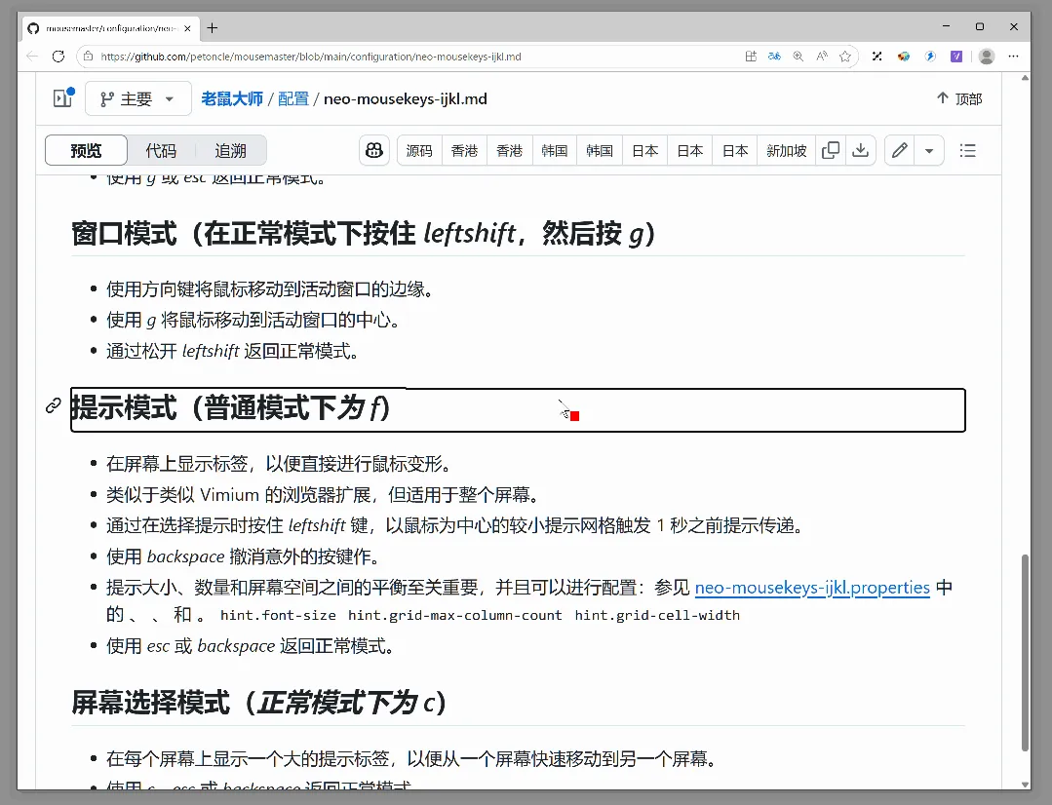Open the purple square extension icon
1052x805 pixels.
click(956, 57)
